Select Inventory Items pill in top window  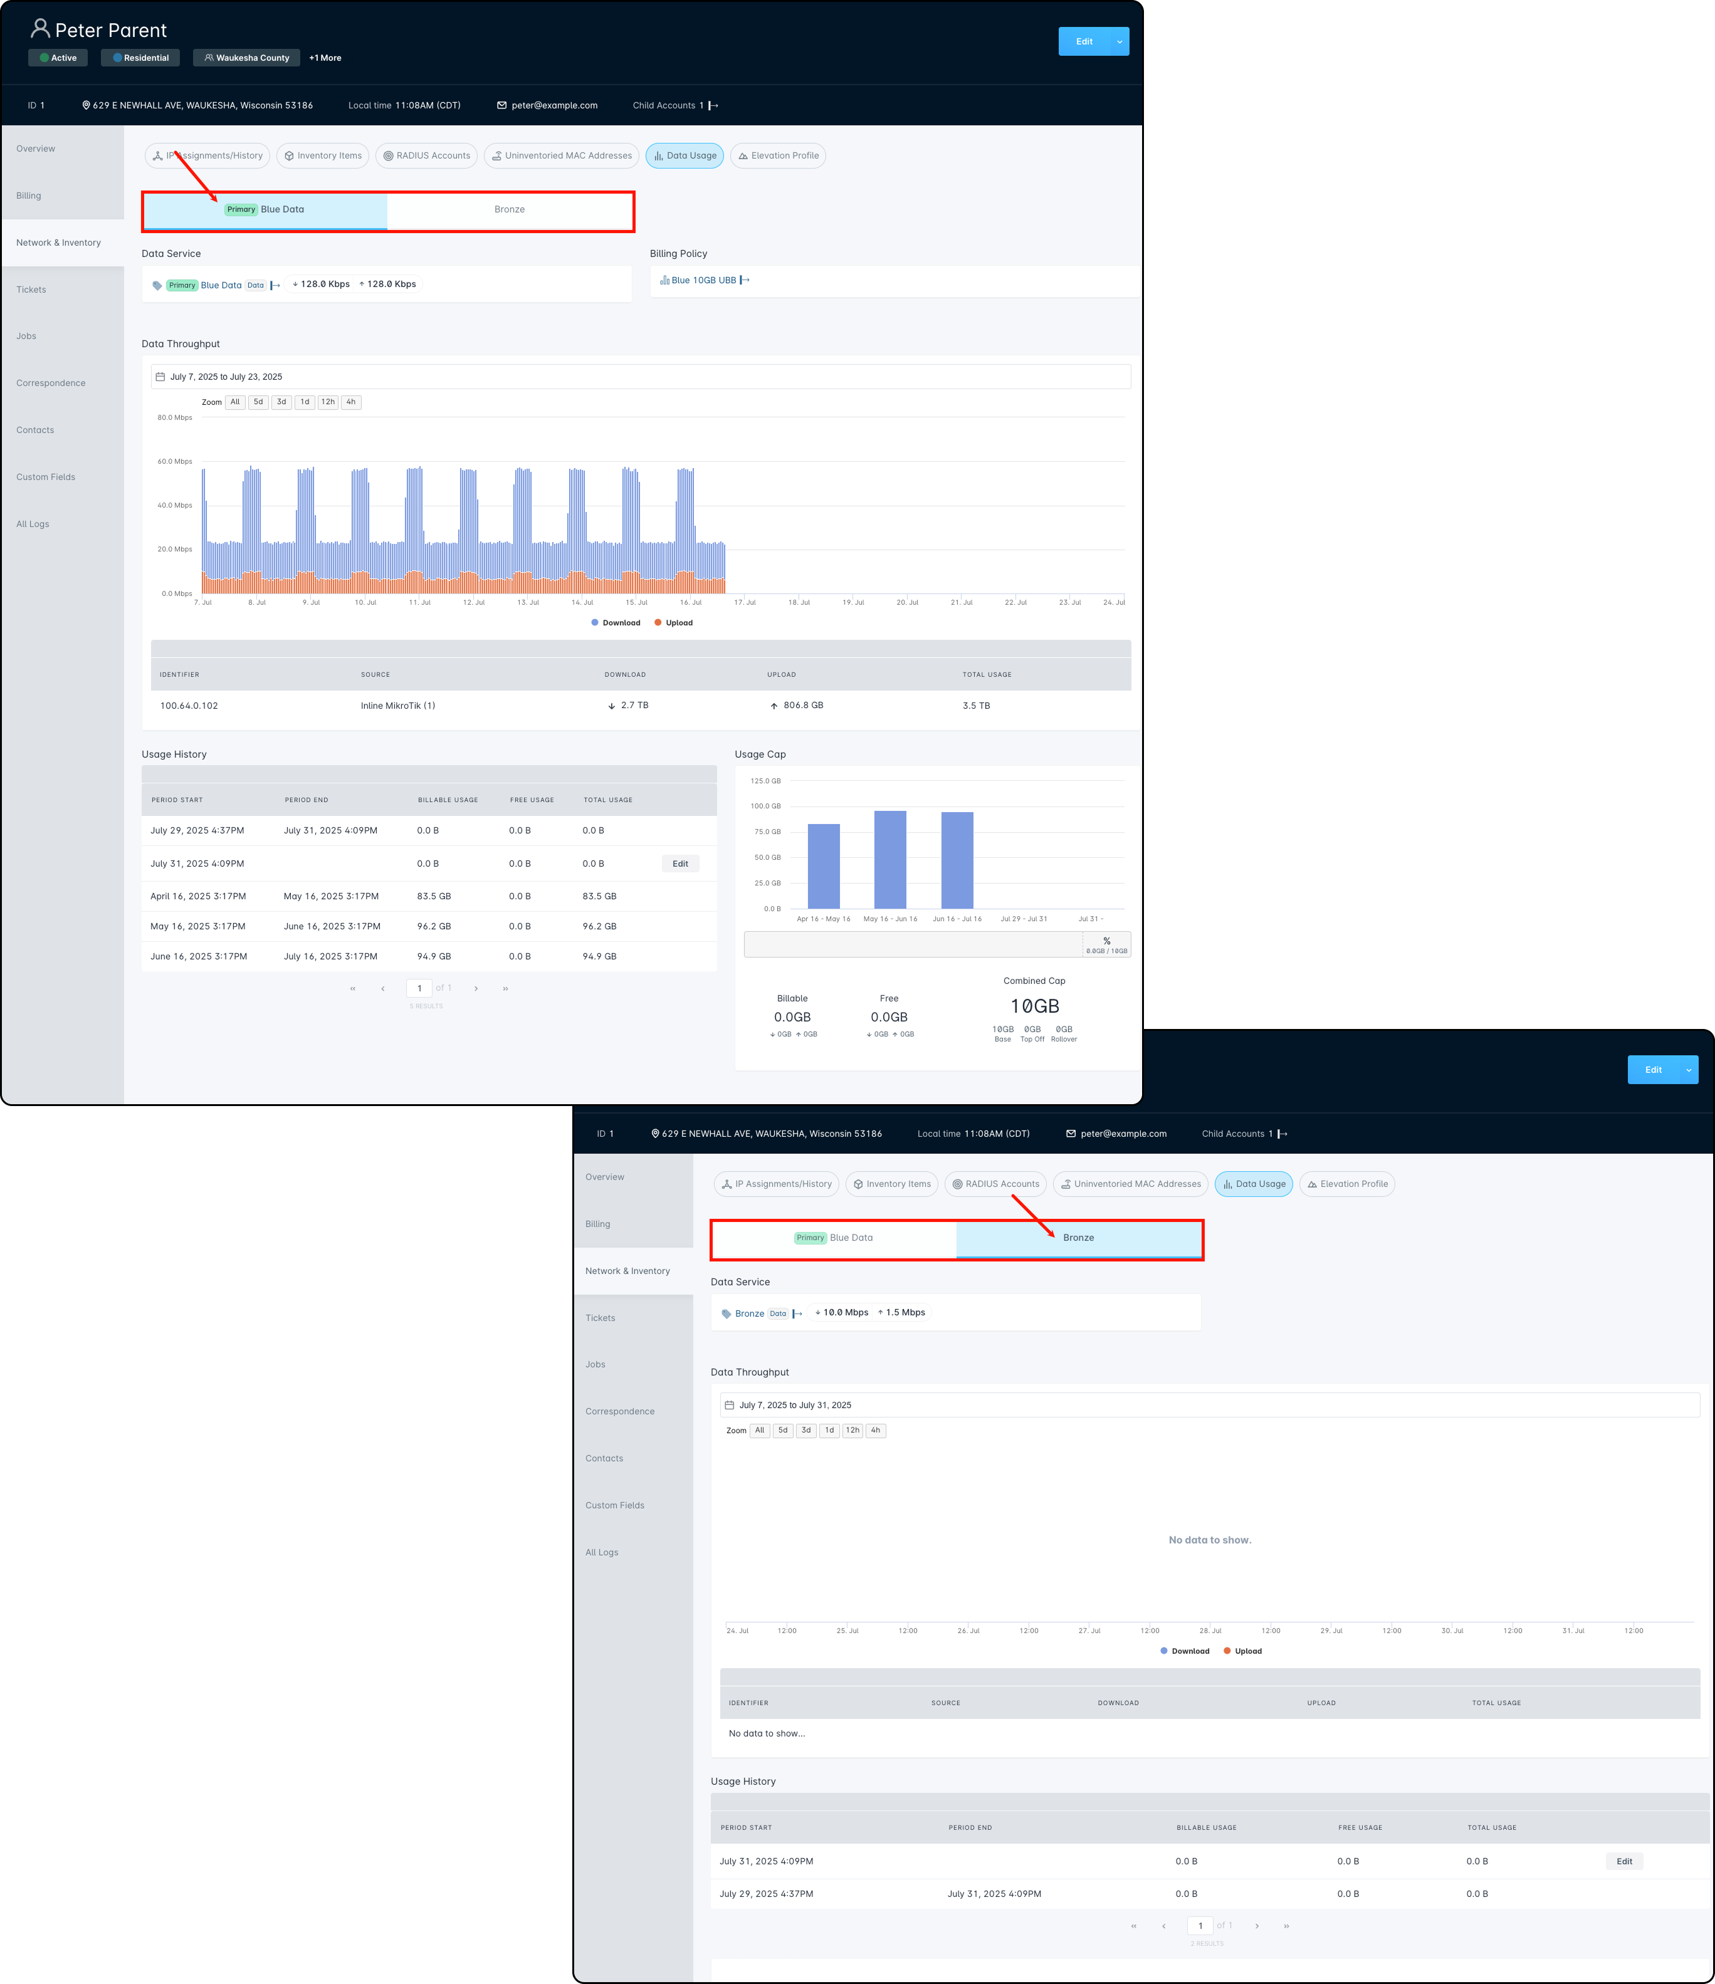[x=323, y=155]
